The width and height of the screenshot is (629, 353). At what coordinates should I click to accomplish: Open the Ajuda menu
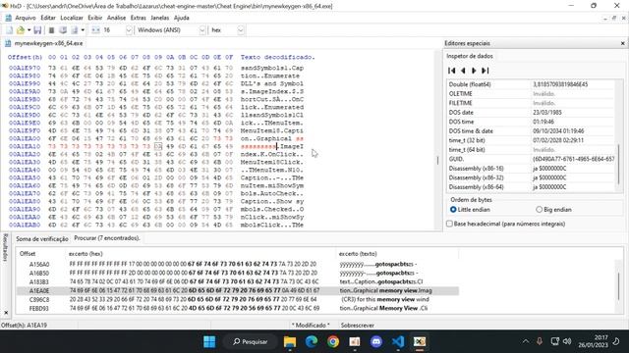tap(181, 18)
